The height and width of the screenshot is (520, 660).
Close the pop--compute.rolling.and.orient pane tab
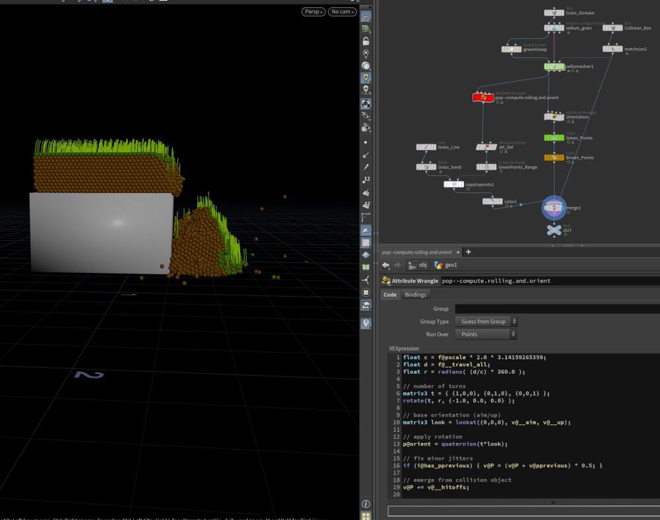[x=458, y=252]
